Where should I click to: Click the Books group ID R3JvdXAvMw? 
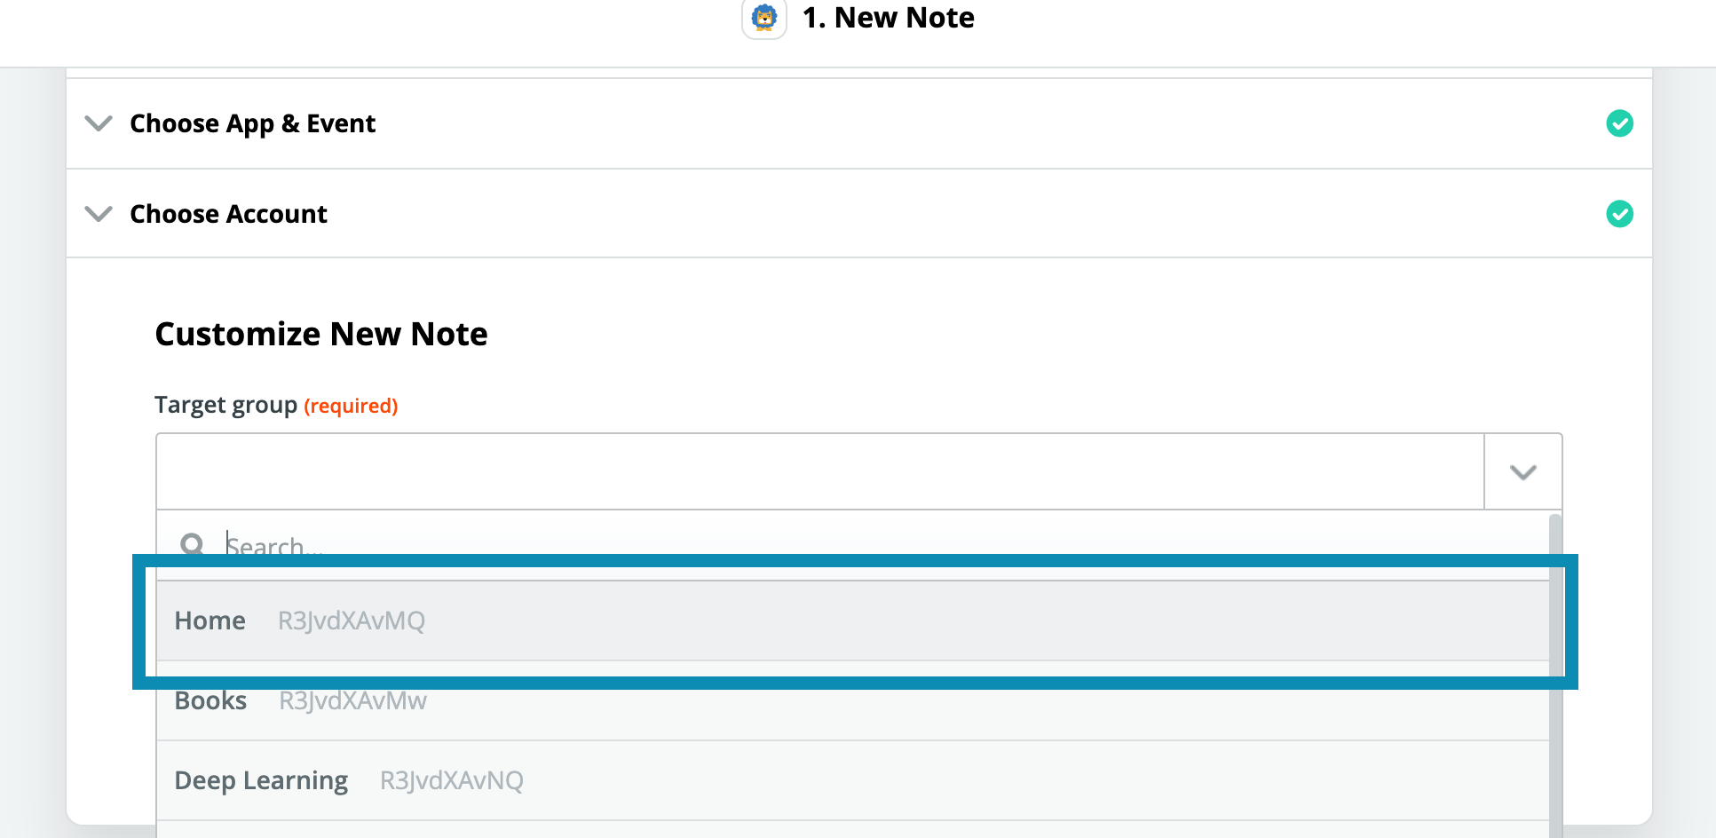(x=353, y=701)
